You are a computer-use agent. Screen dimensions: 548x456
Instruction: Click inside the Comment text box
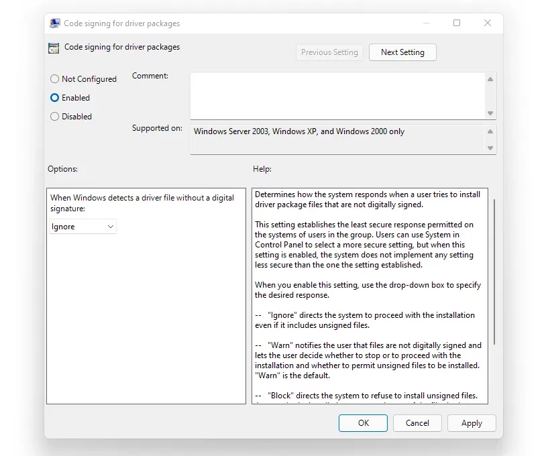[337, 96]
